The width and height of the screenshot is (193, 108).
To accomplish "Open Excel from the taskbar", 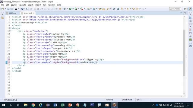I will point(63,105).
